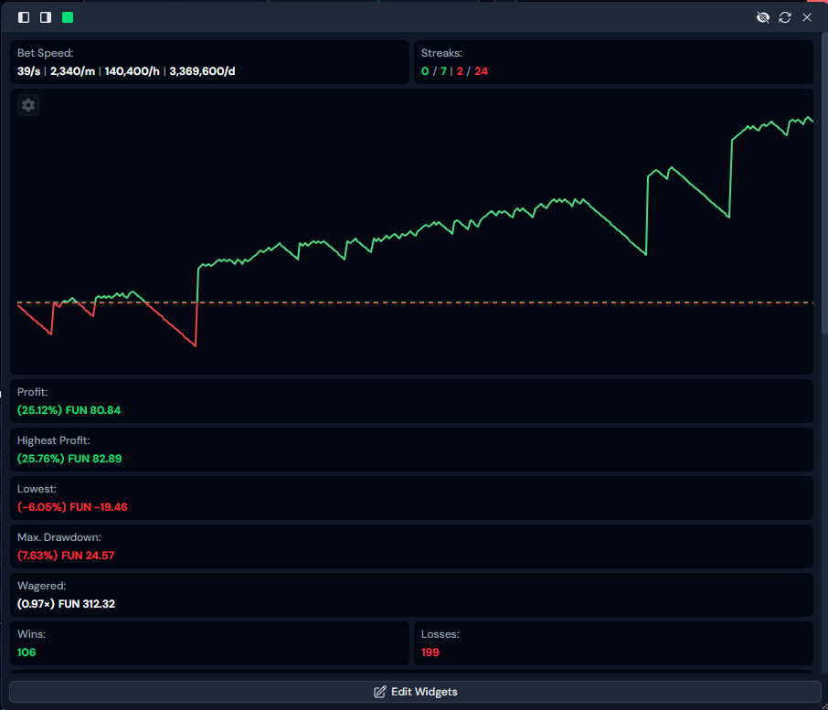Click the Highest Profit widget
Viewport: 828px width, 710px height.
click(411, 450)
